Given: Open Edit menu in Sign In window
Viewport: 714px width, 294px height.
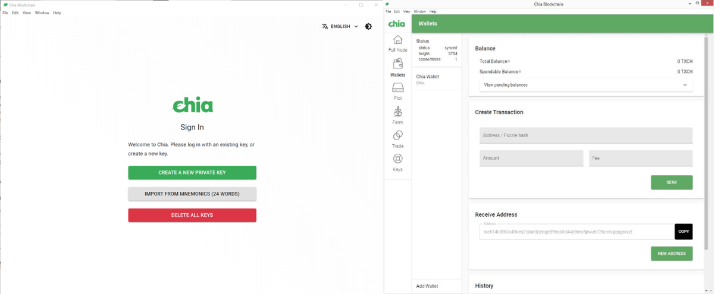Looking at the screenshot, I should pyautogui.click(x=15, y=12).
